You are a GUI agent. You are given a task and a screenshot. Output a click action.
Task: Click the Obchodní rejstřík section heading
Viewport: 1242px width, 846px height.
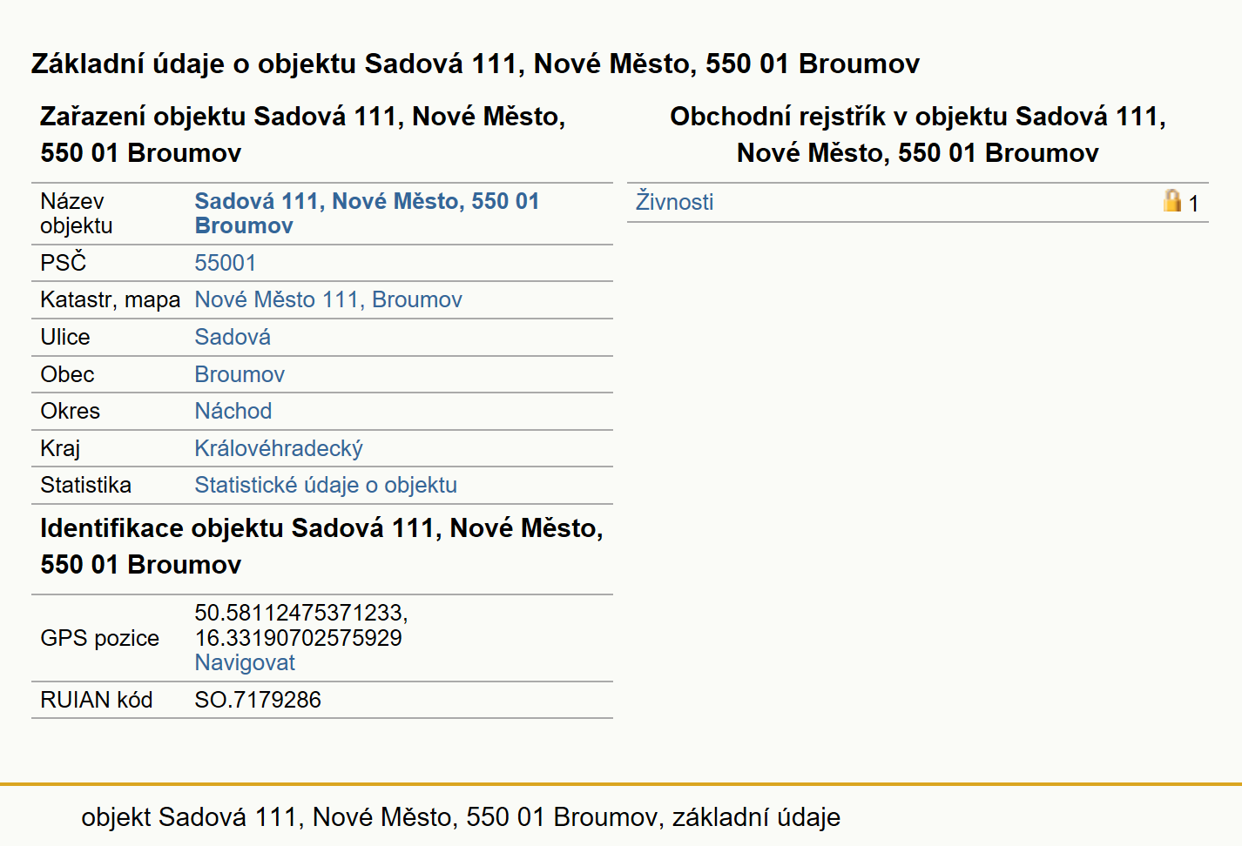pyautogui.click(x=918, y=134)
